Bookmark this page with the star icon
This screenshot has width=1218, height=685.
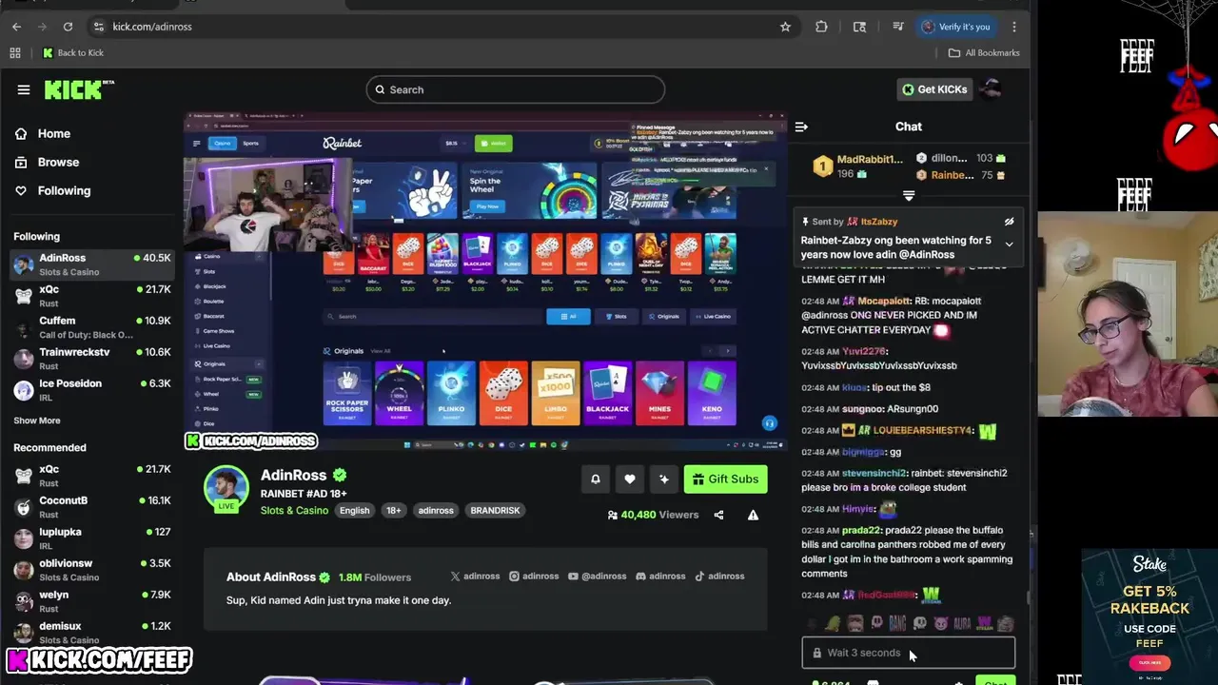pyautogui.click(x=785, y=27)
